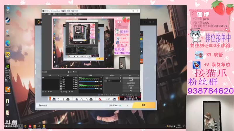The width and height of the screenshot is (234, 131).
Task: Mute the second audio mixer channel
Action: [x=98, y=89]
